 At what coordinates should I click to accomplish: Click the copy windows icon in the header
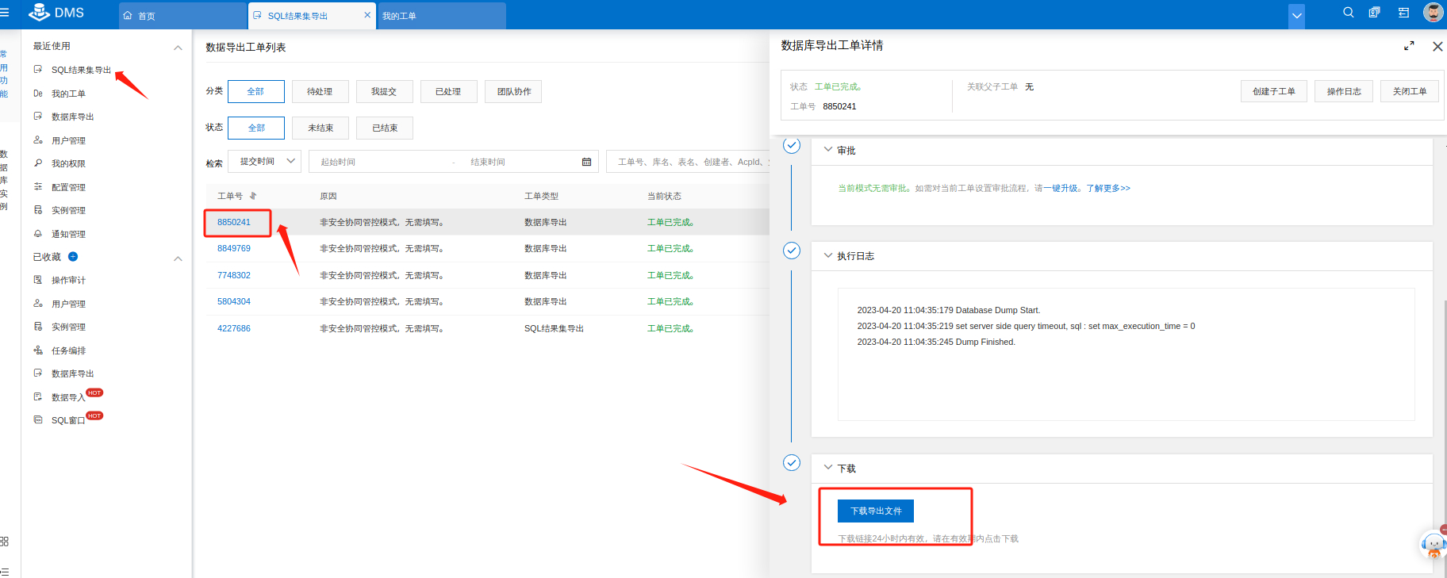click(x=1374, y=13)
